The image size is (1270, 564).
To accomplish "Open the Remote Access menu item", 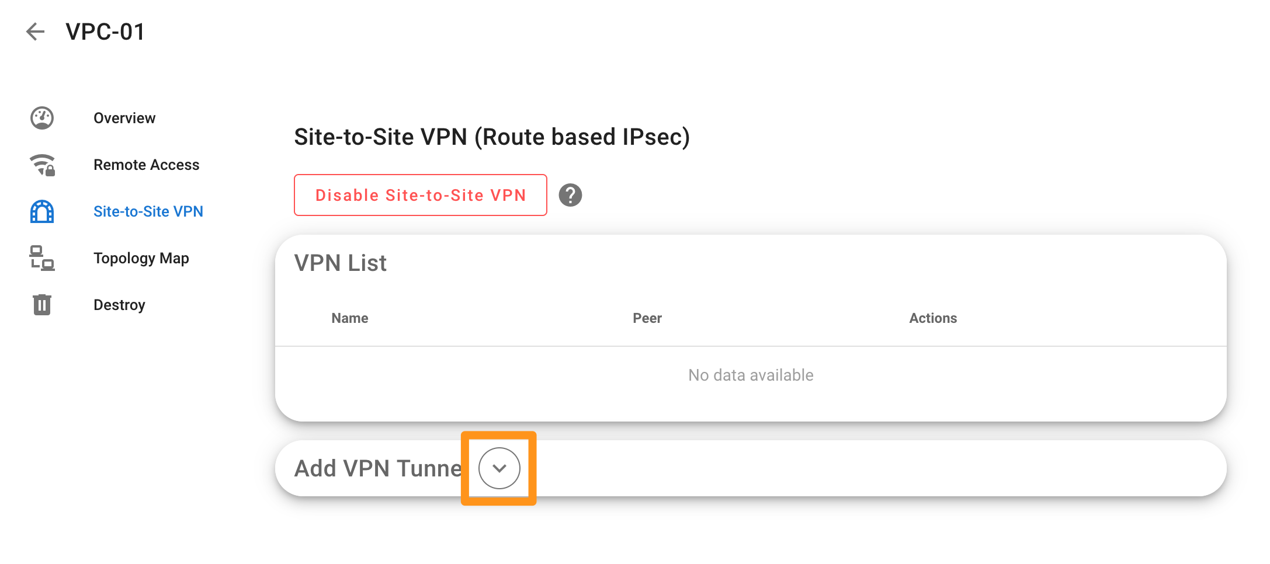I will click(146, 165).
